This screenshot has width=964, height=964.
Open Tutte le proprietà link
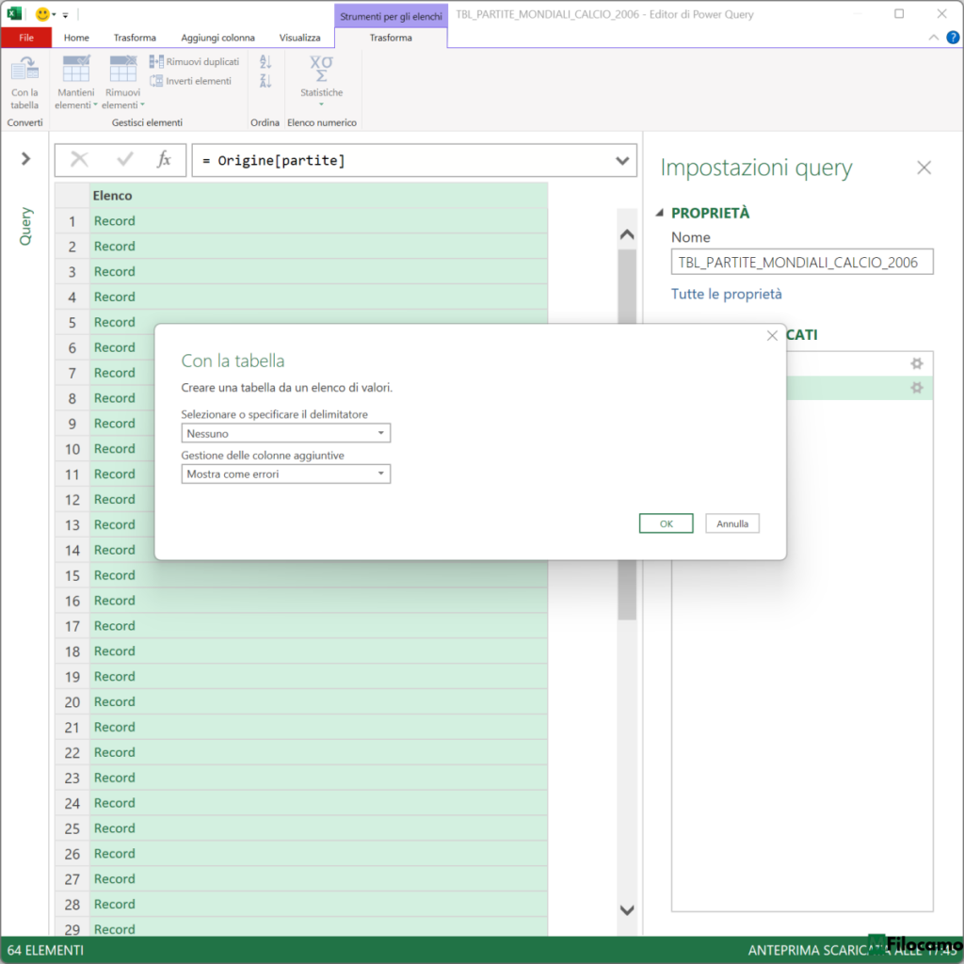pos(726,294)
